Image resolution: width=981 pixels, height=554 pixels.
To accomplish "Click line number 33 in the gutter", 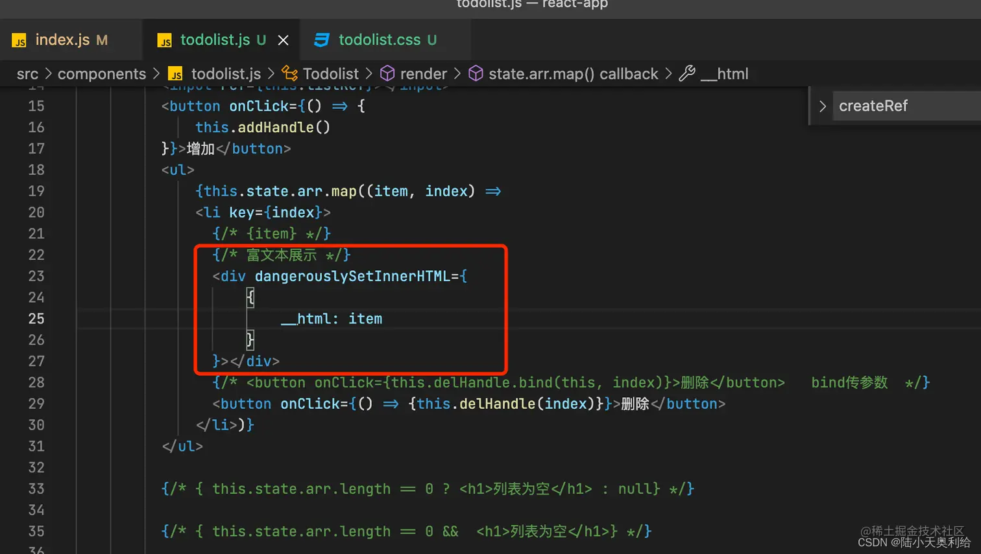I will click(36, 489).
